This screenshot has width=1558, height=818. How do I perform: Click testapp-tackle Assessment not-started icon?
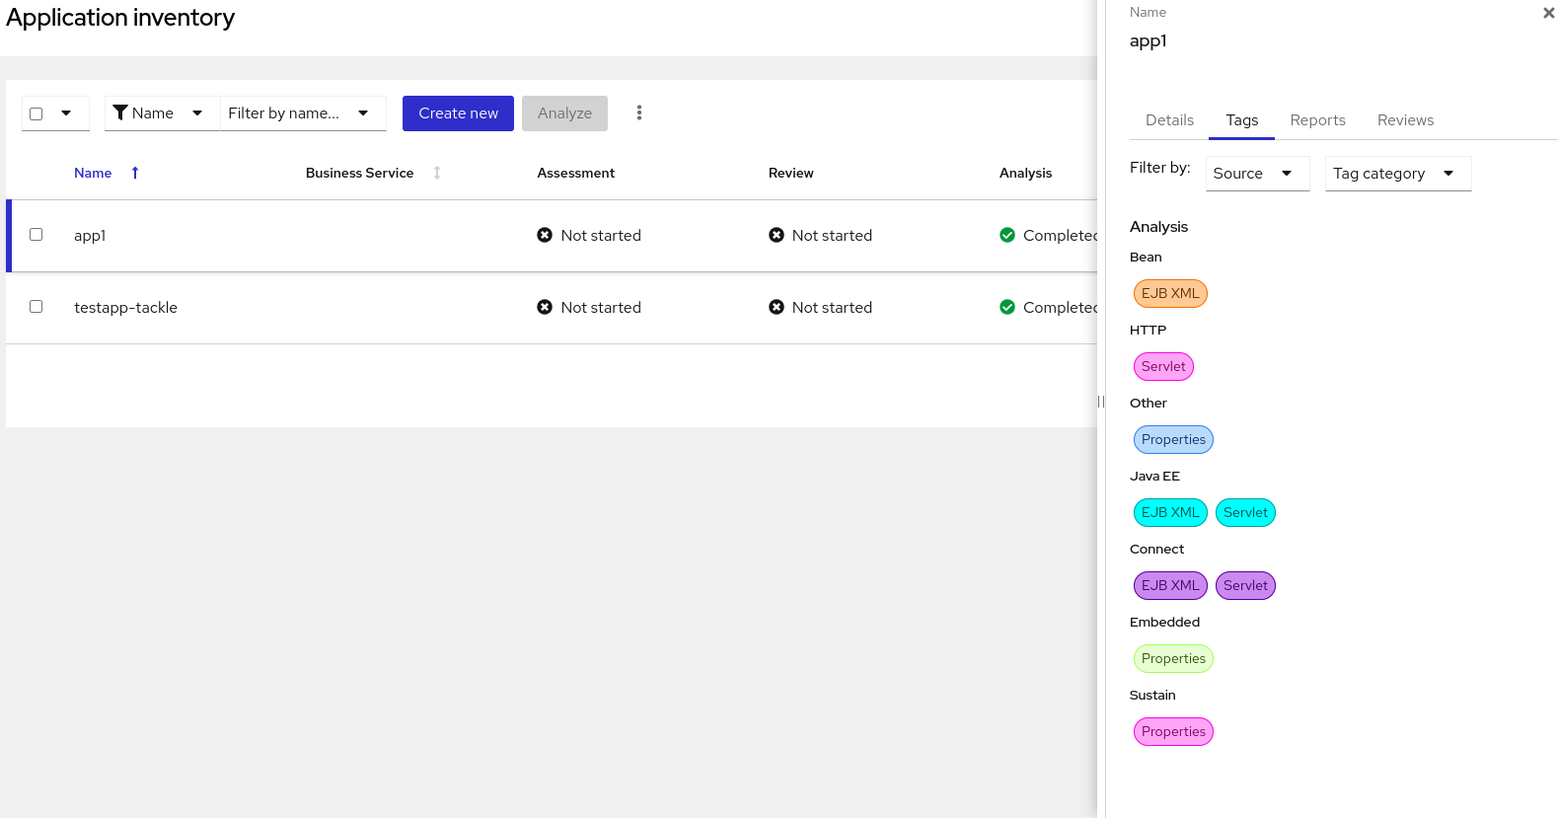point(545,307)
